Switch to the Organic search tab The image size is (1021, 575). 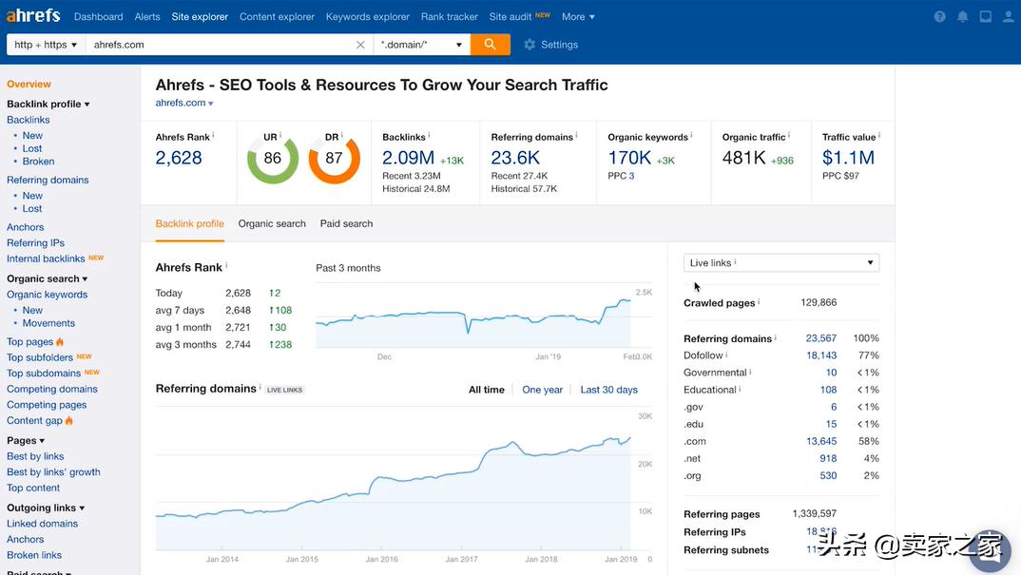click(272, 224)
